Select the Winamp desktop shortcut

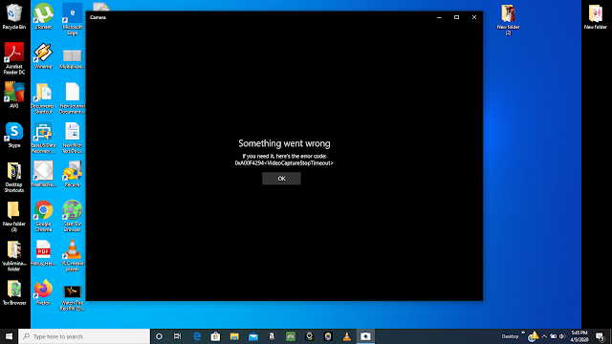(x=43, y=55)
